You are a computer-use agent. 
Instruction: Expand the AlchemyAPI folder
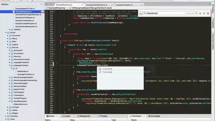click(9, 50)
